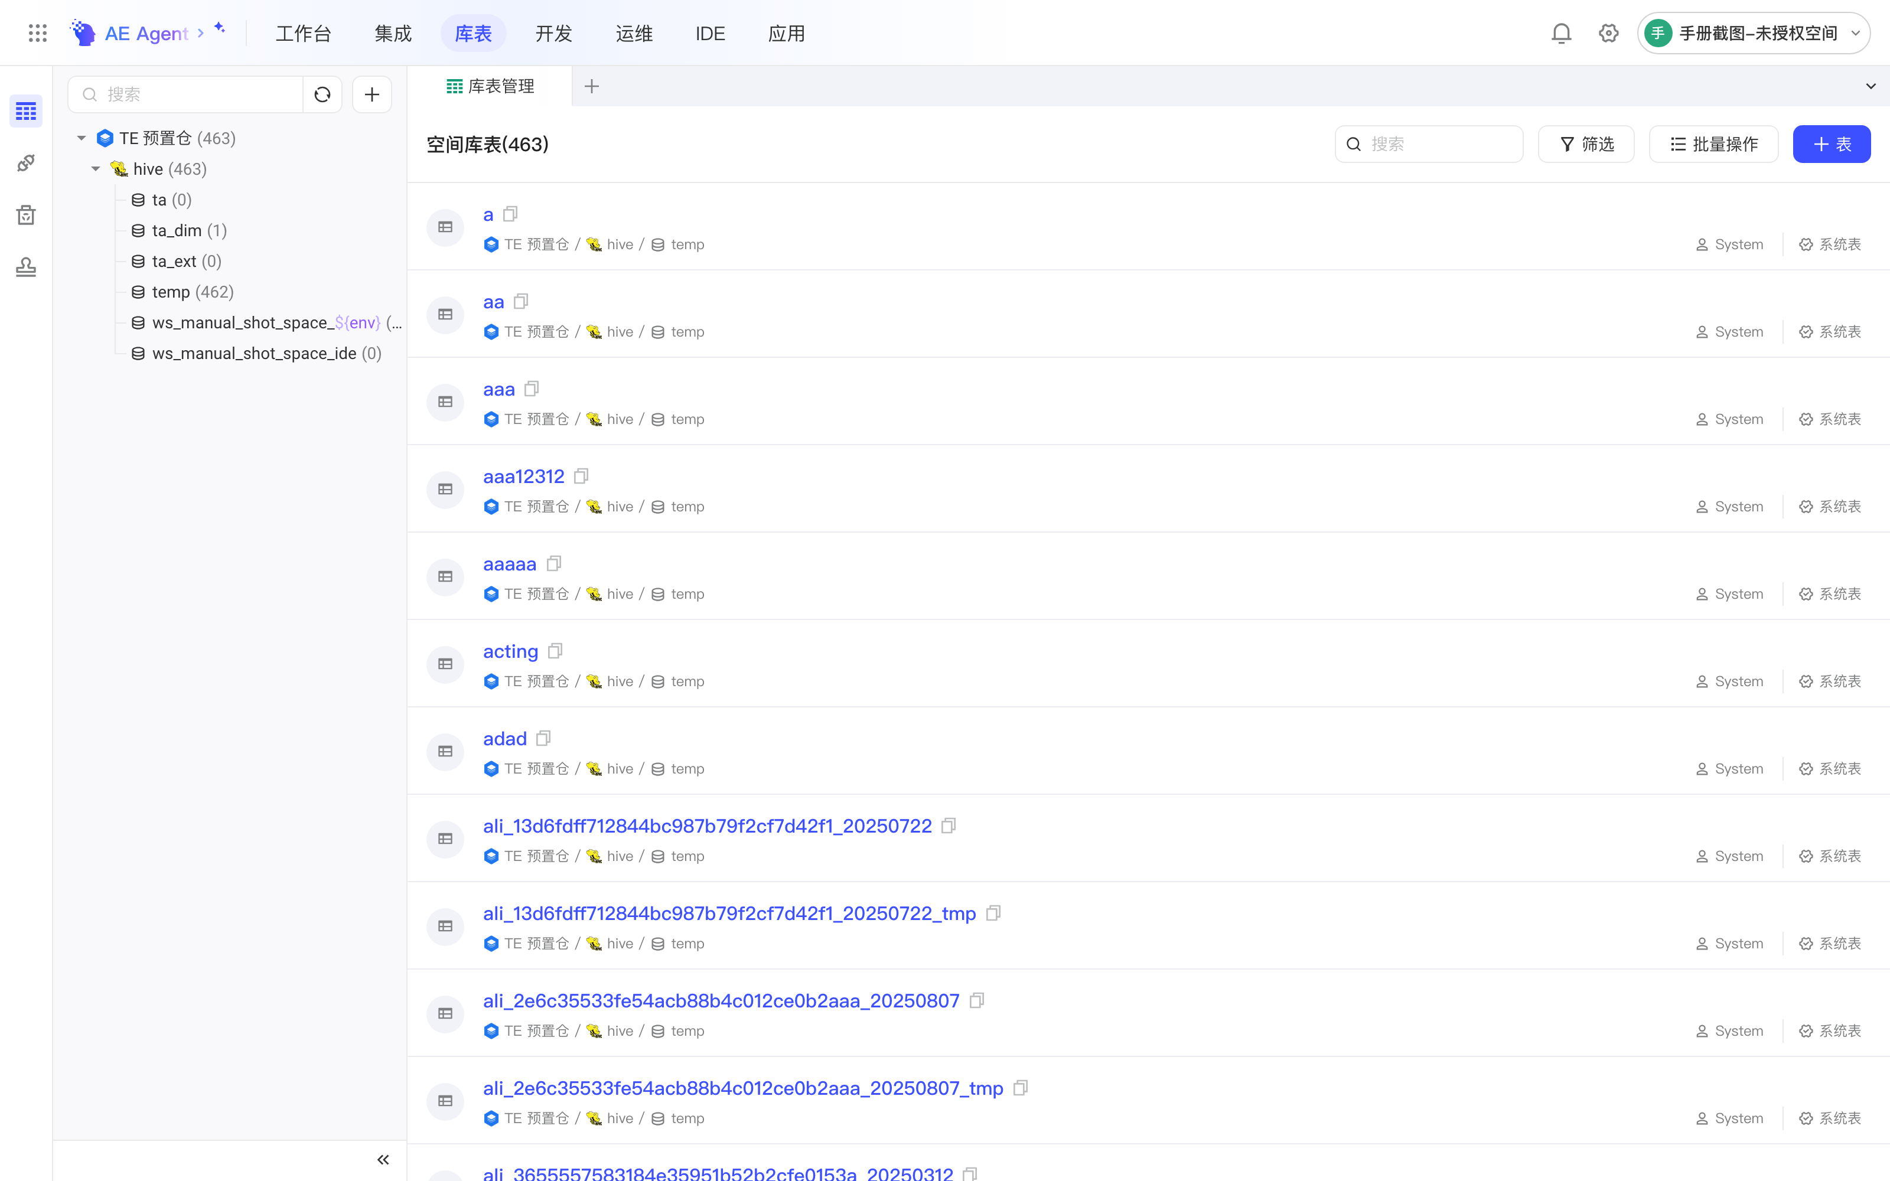Copy the table name 'a'
The width and height of the screenshot is (1890, 1181).
(511, 214)
